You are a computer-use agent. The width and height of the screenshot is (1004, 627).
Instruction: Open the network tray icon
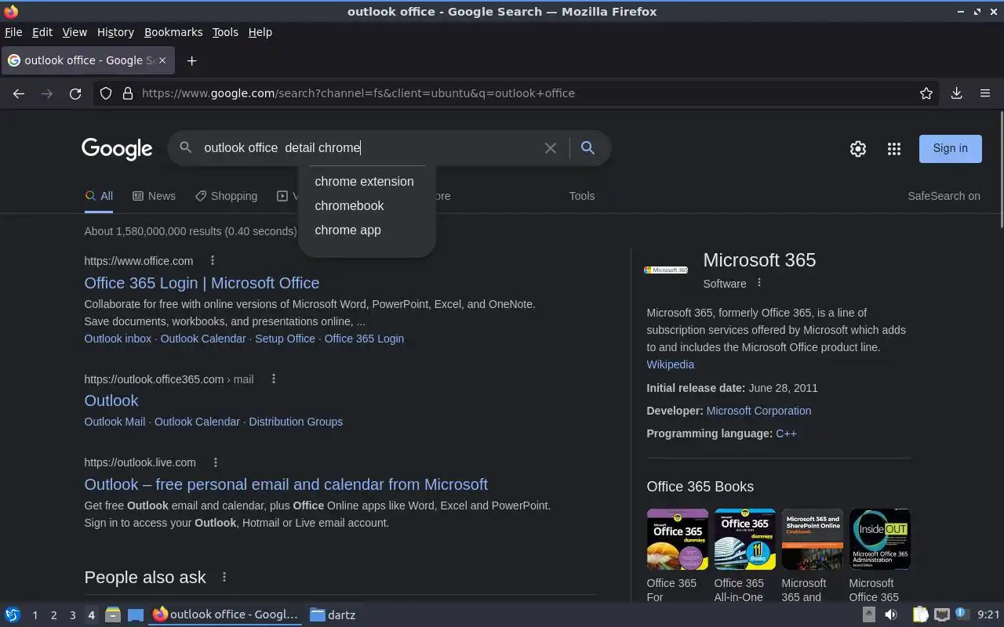[x=942, y=614]
